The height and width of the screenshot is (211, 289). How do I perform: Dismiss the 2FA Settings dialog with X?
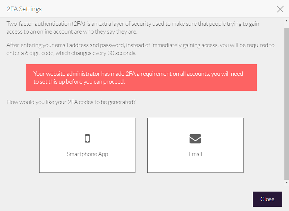[280, 9]
